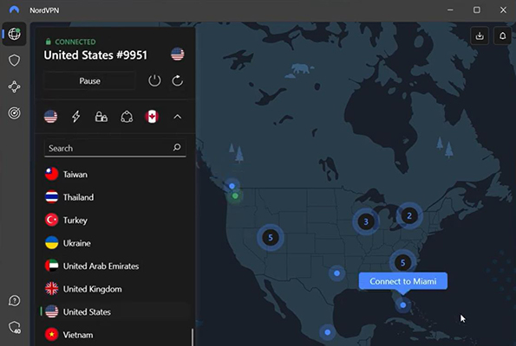Image resolution: width=516 pixels, height=346 pixels.
Task: Select Taiwan in country list
Action: pos(114,175)
